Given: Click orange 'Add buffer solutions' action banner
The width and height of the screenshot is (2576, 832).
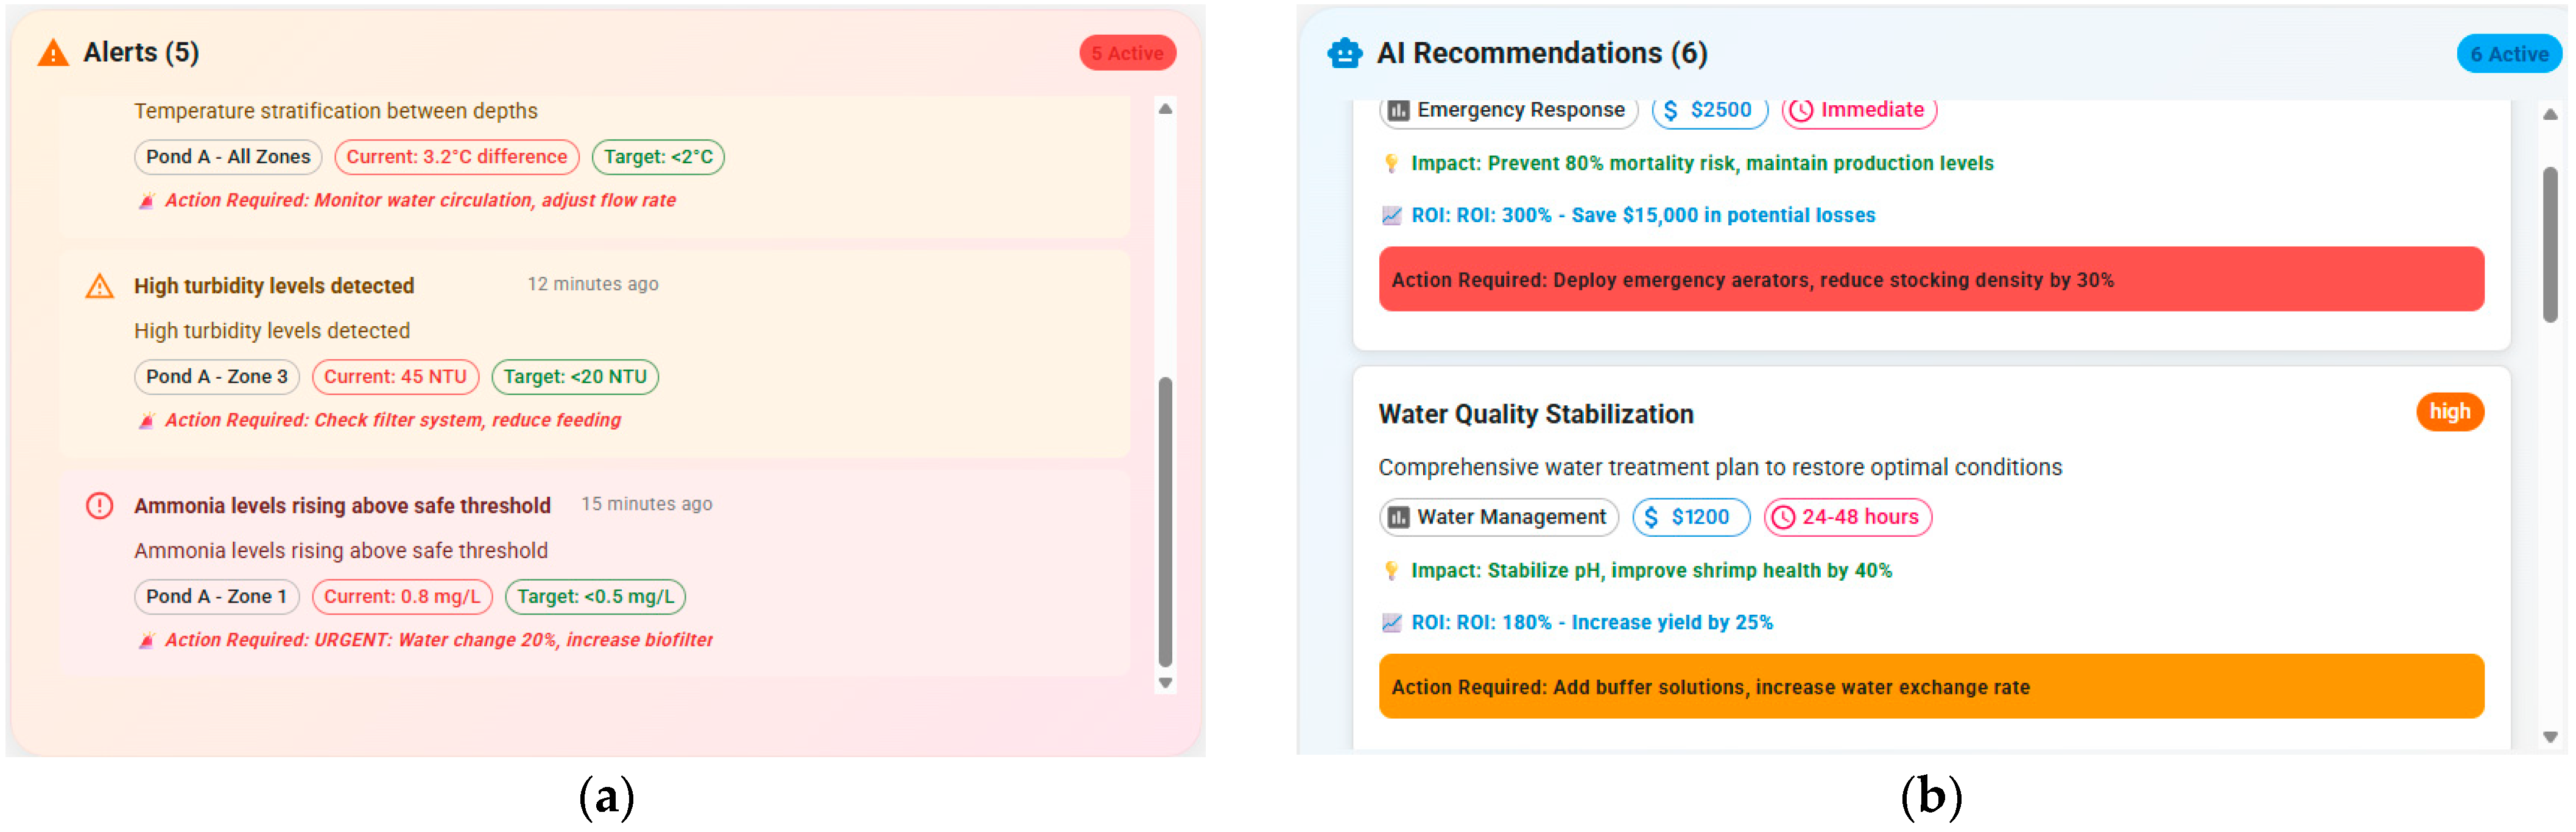Looking at the screenshot, I should click(1930, 687).
